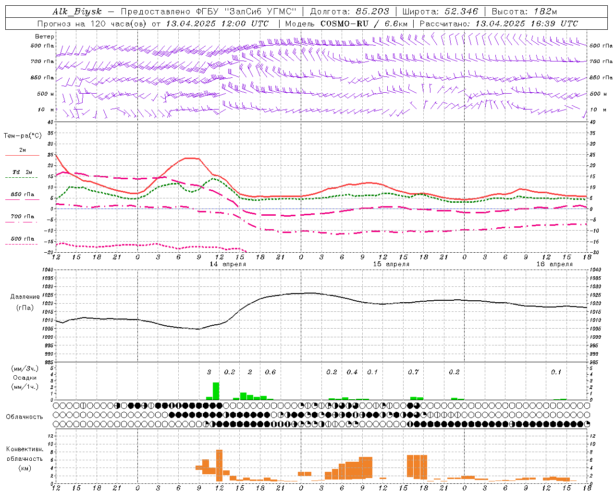The width and height of the screenshot is (615, 492).
Task: Select the 'Долгота: 85.203' header value
Action: (349, 12)
